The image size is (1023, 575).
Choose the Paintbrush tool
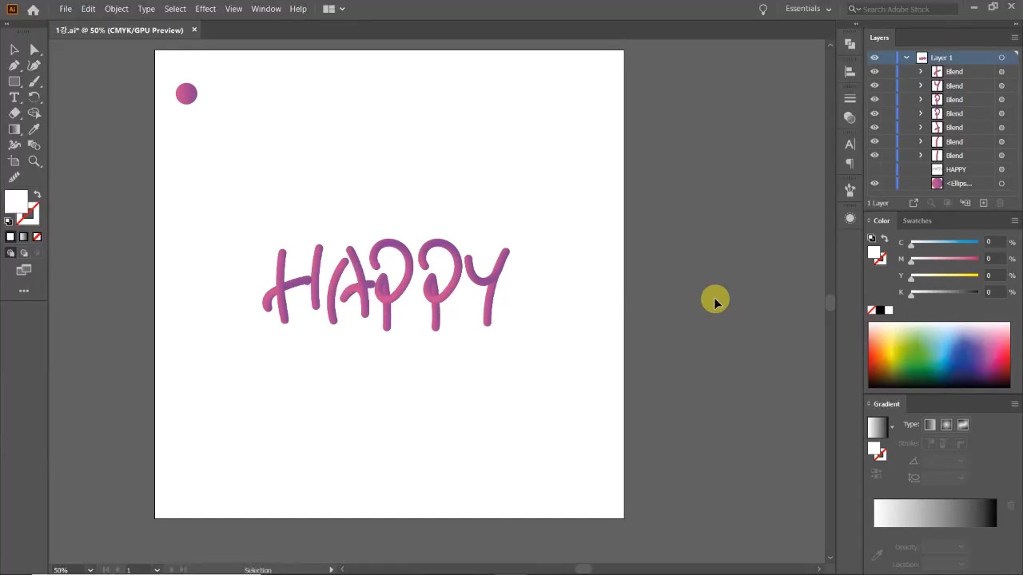point(34,81)
